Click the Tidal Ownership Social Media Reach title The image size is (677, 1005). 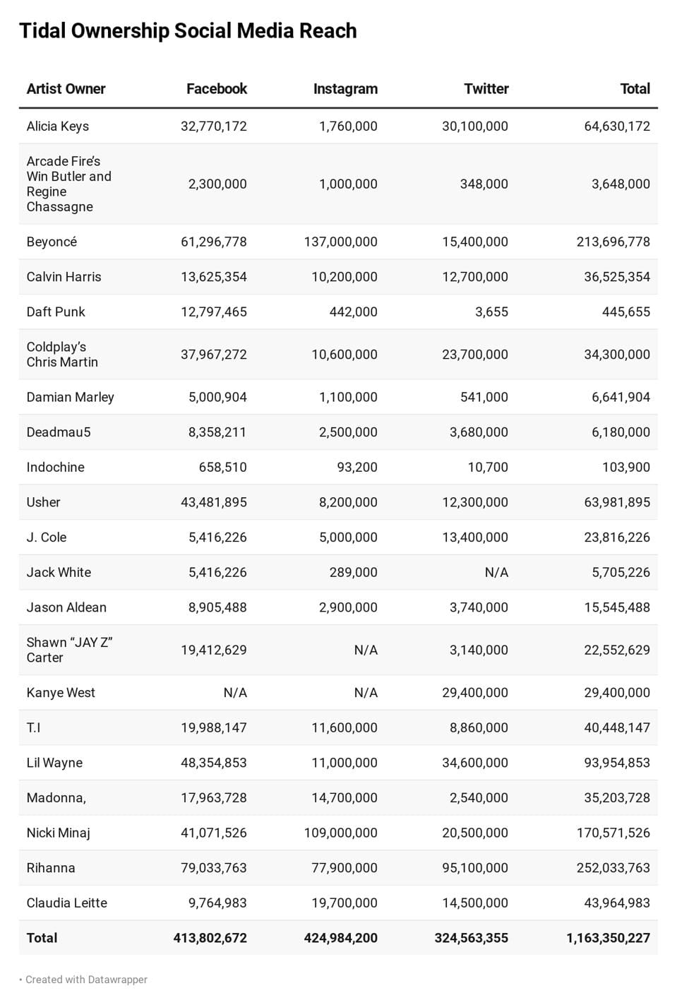pyautogui.click(x=188, y=31)
